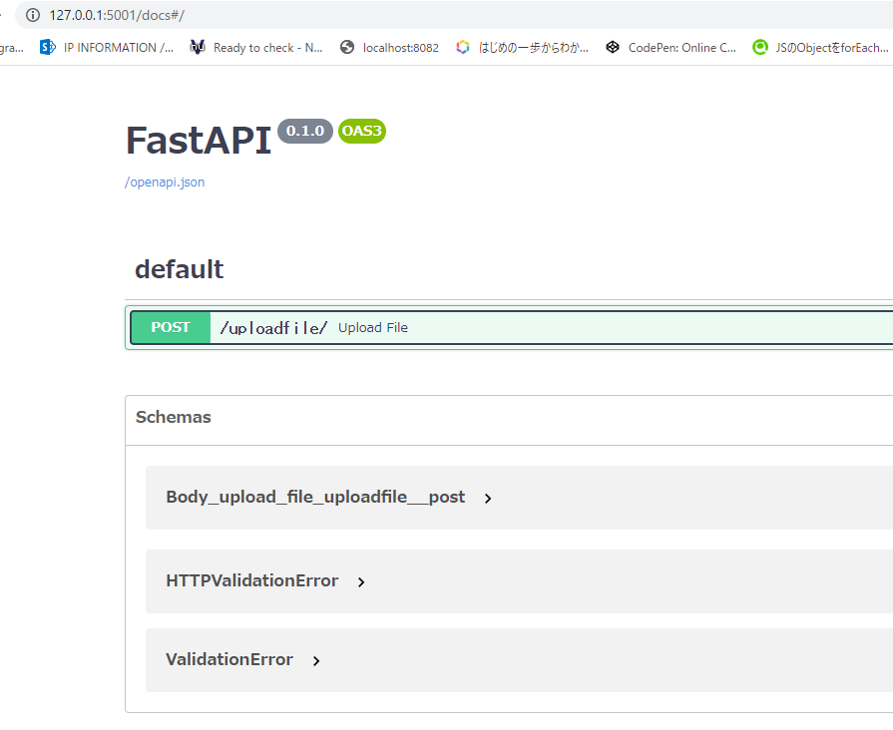The height and width of the screenshot is (730, 893).
Task: Open the localhost:8082 bookmark globe icon
Action: (x=347, y=47)
